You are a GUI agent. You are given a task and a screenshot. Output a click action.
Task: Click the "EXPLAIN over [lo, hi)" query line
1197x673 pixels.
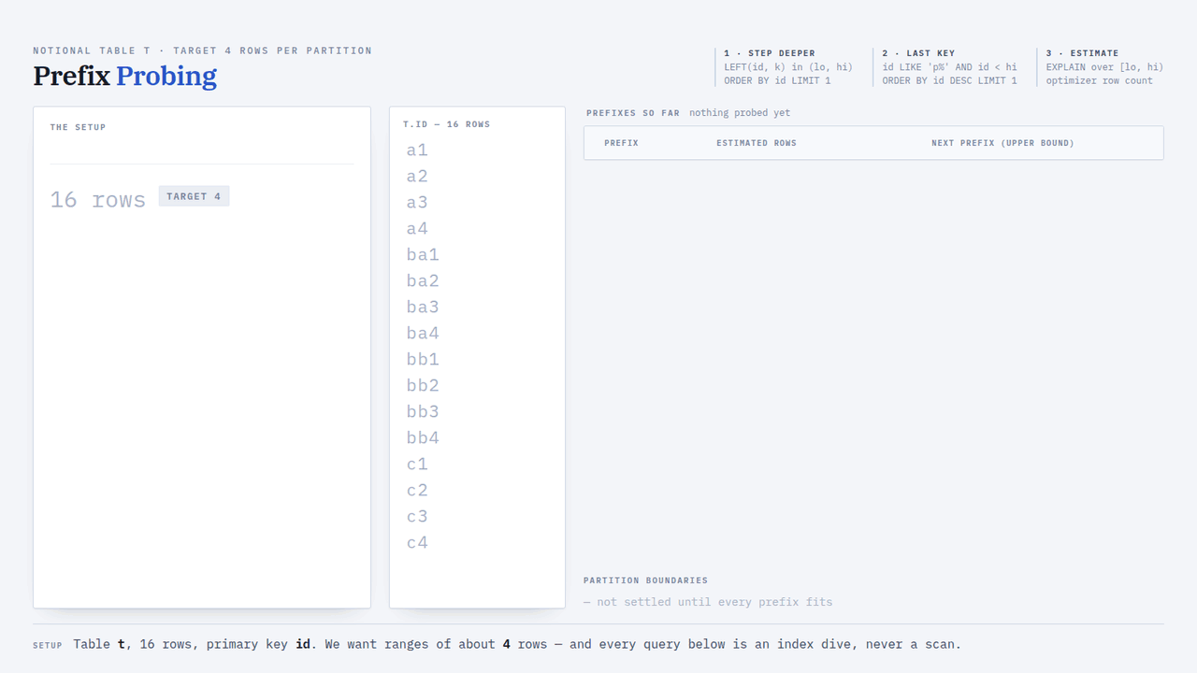pos(1105,67)
